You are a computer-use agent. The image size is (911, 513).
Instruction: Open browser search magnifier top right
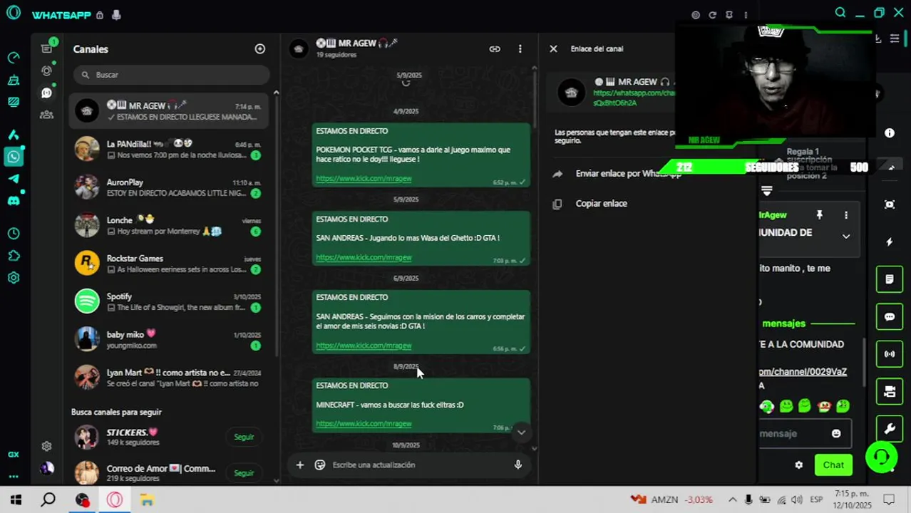click(x=840, y=13)
